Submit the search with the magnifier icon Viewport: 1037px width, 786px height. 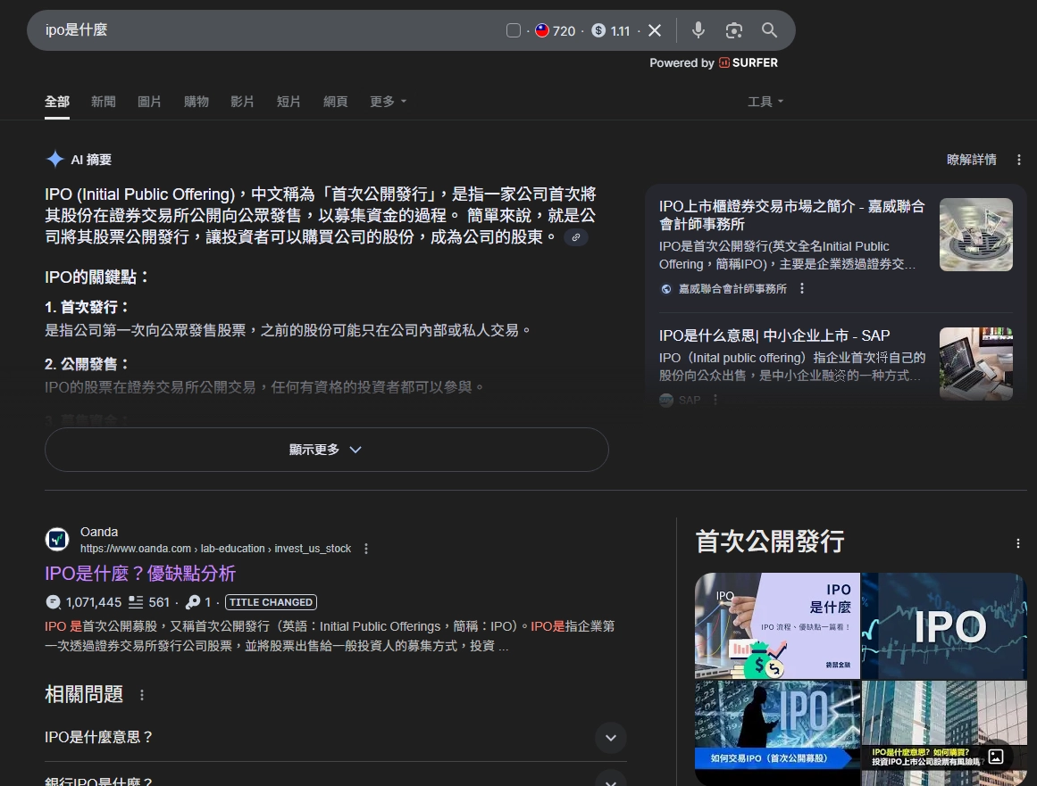769,30
